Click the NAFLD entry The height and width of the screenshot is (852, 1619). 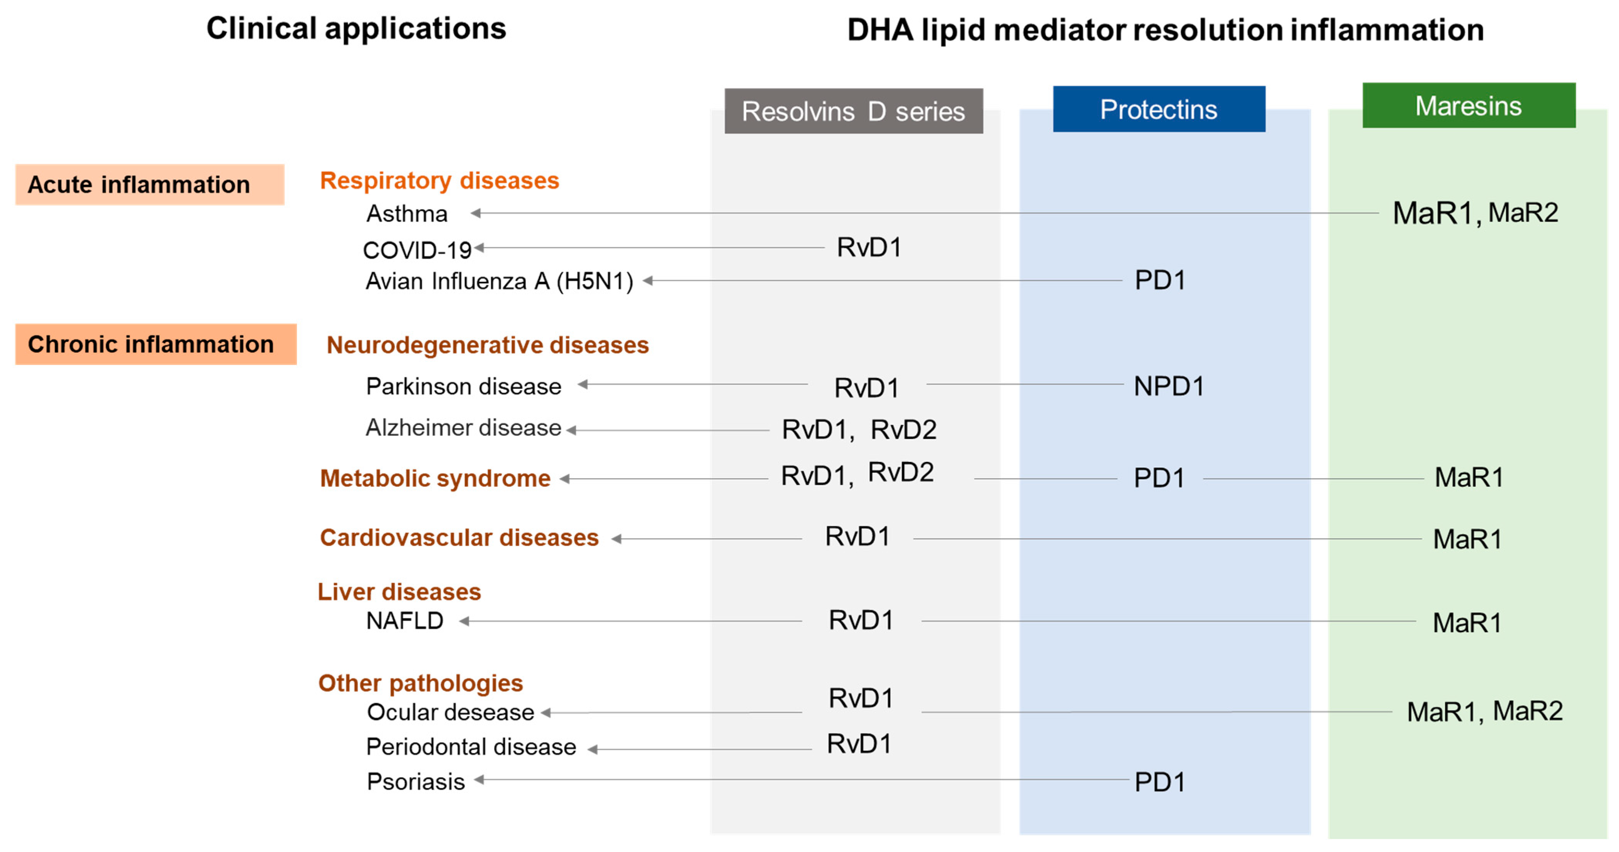pos(405,621)
